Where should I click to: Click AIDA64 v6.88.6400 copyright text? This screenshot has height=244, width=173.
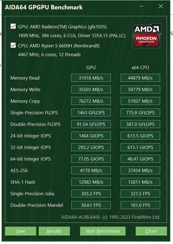110,217
